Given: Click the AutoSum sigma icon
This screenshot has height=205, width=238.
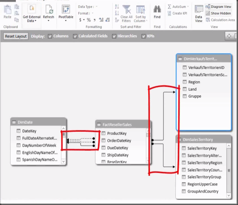Looking at the screenshot, I should 169,7.
